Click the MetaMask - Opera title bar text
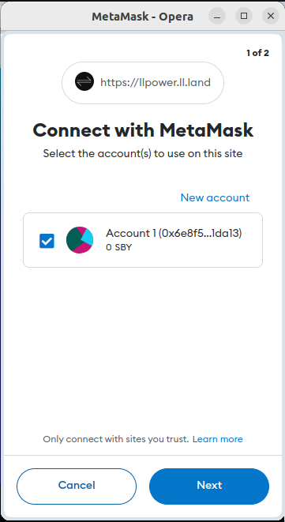 pyautogui.click(x=142, y=17)
